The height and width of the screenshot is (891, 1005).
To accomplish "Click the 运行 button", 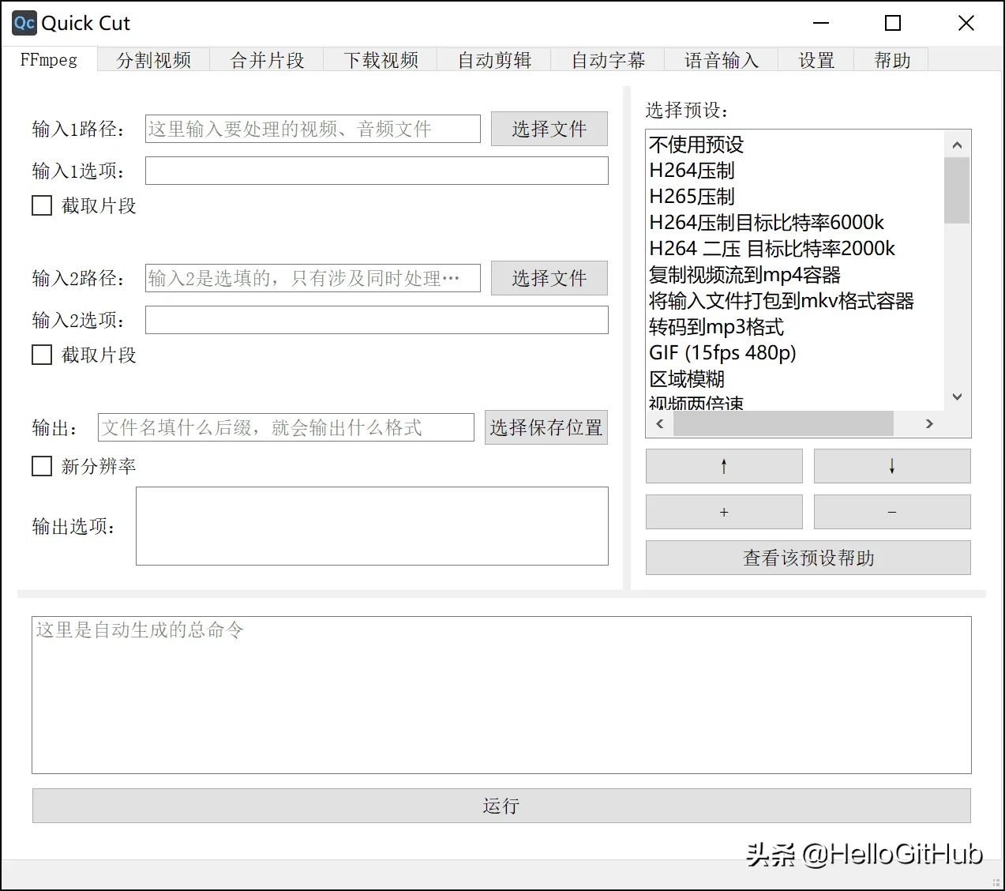I will coord(501,806).
